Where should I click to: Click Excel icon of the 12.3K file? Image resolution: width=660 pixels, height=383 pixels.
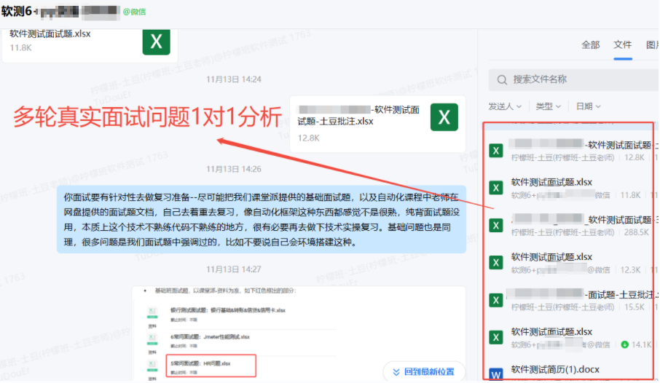coord(496,263)
